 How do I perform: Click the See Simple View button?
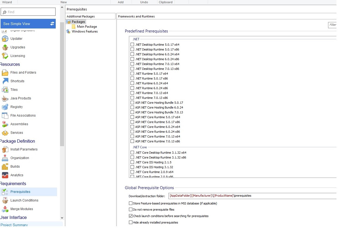[28, 24]
